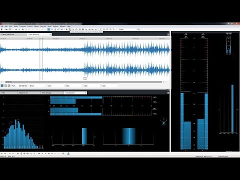The width and height of the screenshot is (240, 180).
Task: Click the scroll-left arrow beside the waveform scrollbar
Action: pyautogui.click(x=1, y=82)
